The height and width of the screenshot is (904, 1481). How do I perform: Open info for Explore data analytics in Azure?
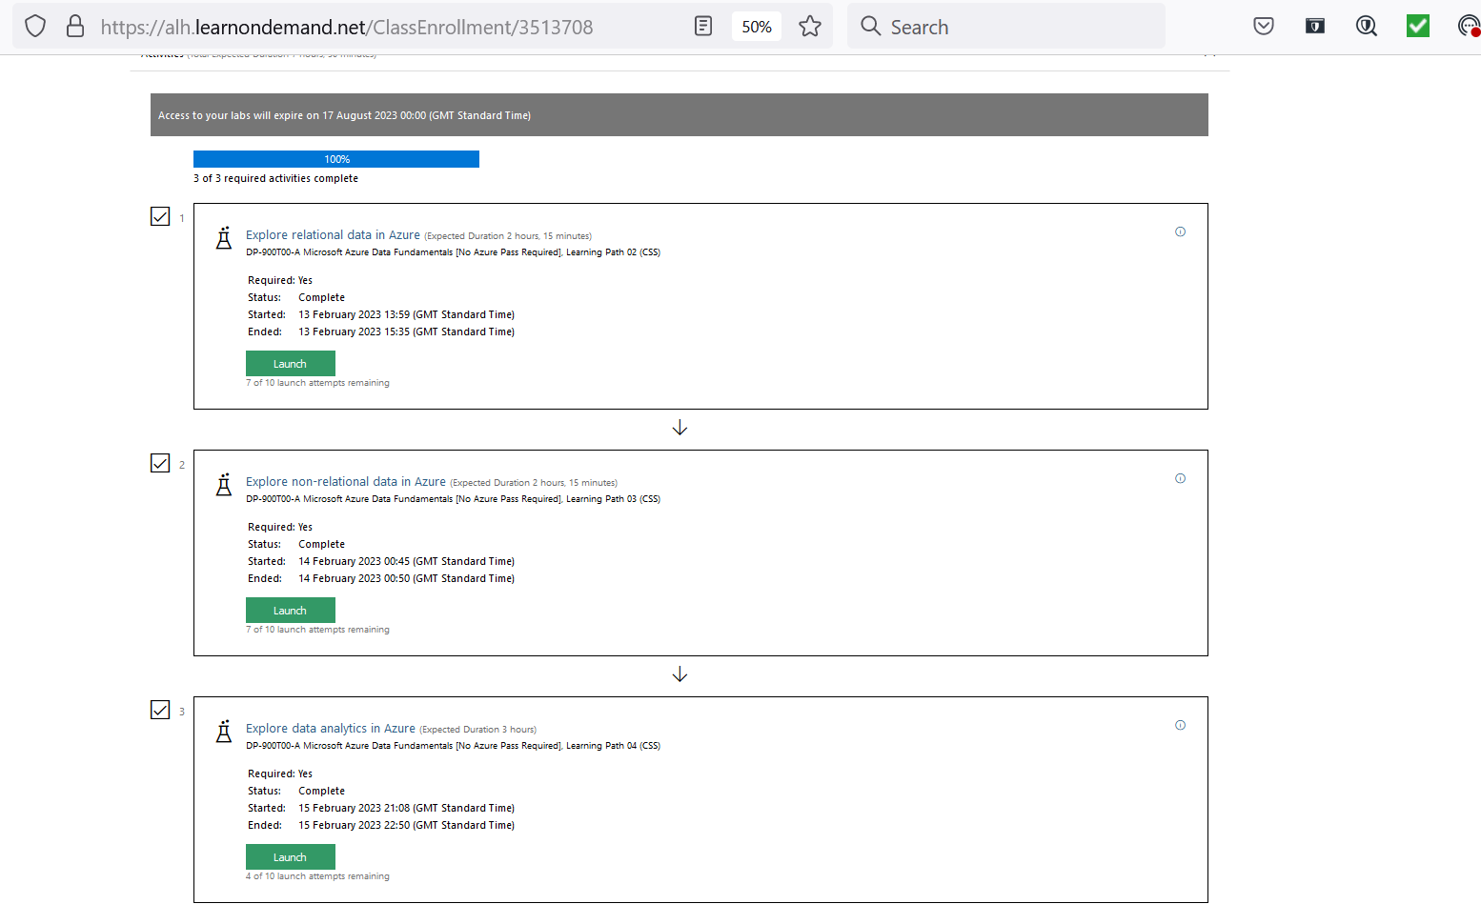point(1180,725)
